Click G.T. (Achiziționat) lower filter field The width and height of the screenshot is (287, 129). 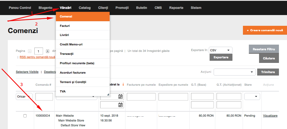(x=229, y=105)
